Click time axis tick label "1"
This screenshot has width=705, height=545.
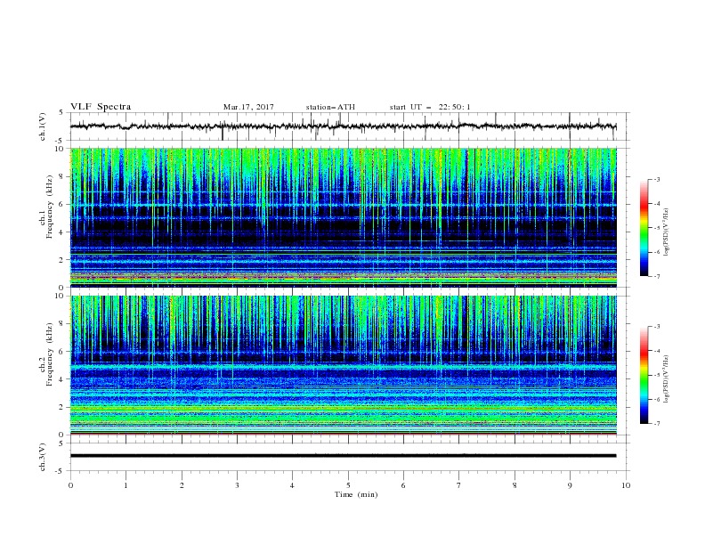tap(126, 485)
